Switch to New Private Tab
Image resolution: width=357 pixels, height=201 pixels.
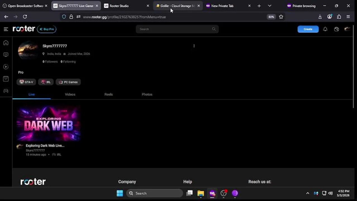coord(228,6)
